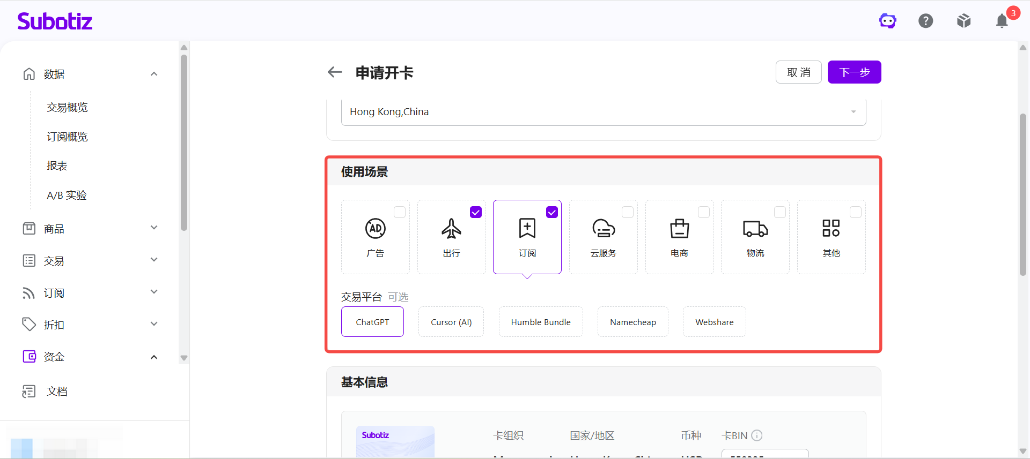Open 交易概览 in the sidebar
The height and width of the screenshot is (459, 1030).
[67, 107]
